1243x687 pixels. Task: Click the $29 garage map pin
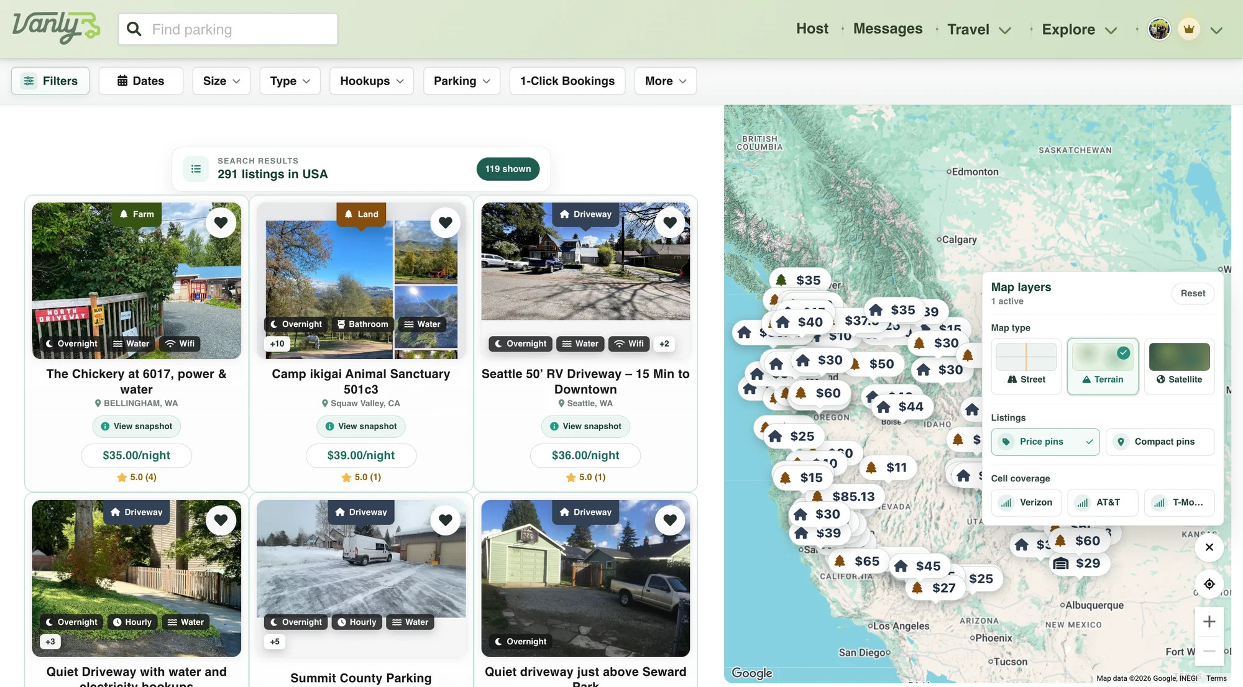1078,563
